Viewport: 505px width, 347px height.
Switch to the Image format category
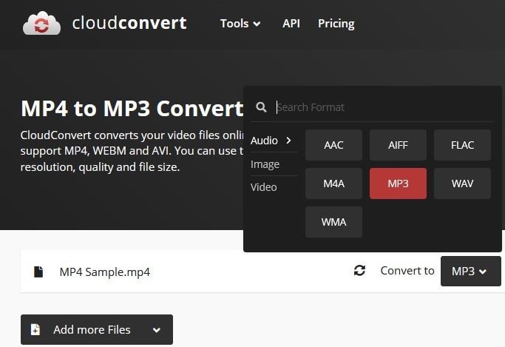pos(265,164)
